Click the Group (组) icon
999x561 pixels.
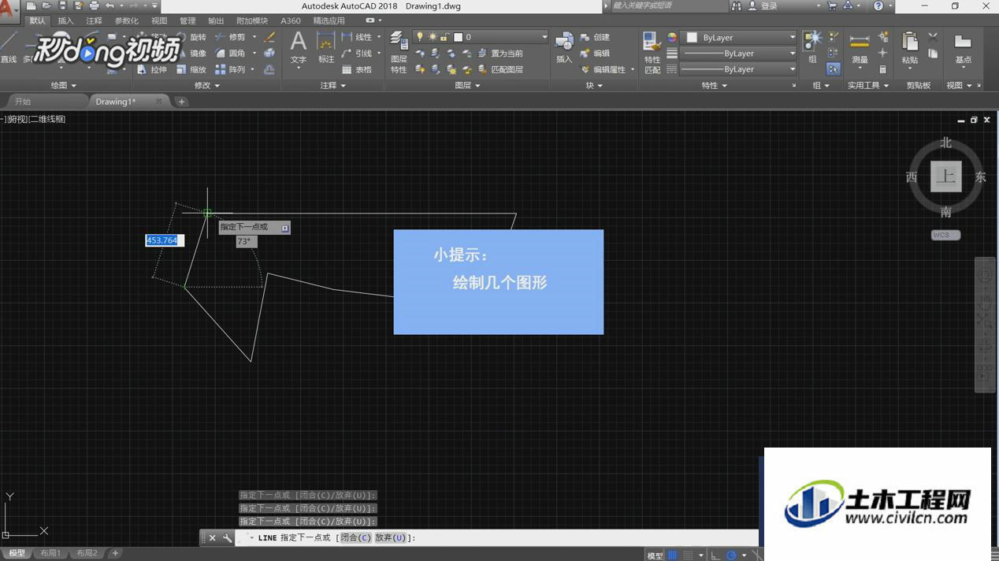pos(812,46)
